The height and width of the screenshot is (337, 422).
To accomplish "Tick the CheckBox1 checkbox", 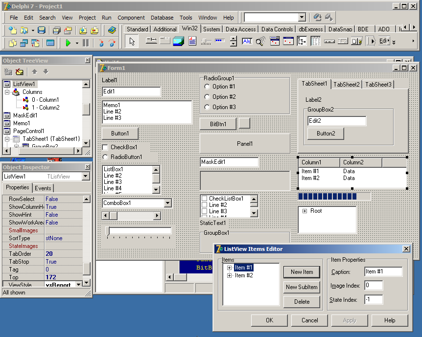I will coord(105,147).
